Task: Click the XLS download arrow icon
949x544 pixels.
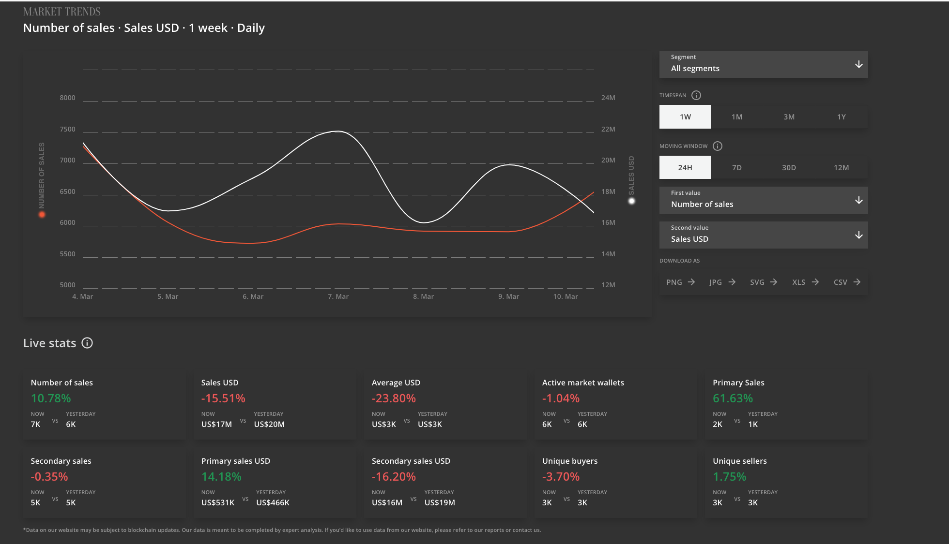Action: click(x=815, y=282)
